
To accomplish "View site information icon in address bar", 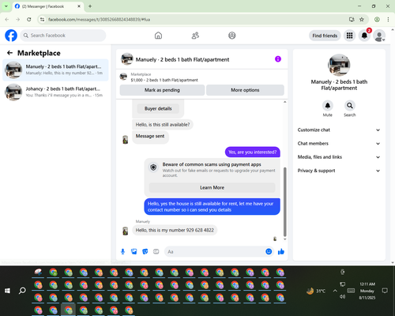I will (42, 20).
